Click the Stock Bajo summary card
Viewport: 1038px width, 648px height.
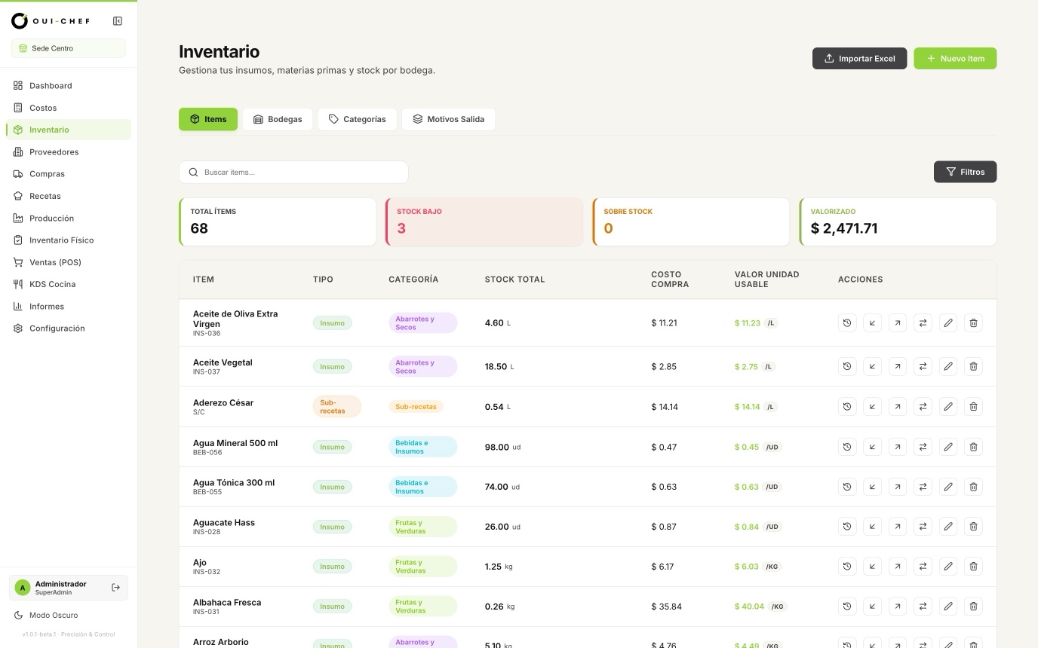pyautogui.click(x=484, y=222)
